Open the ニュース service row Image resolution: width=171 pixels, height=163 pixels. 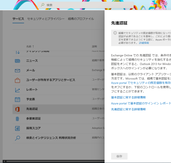point(59,61)
